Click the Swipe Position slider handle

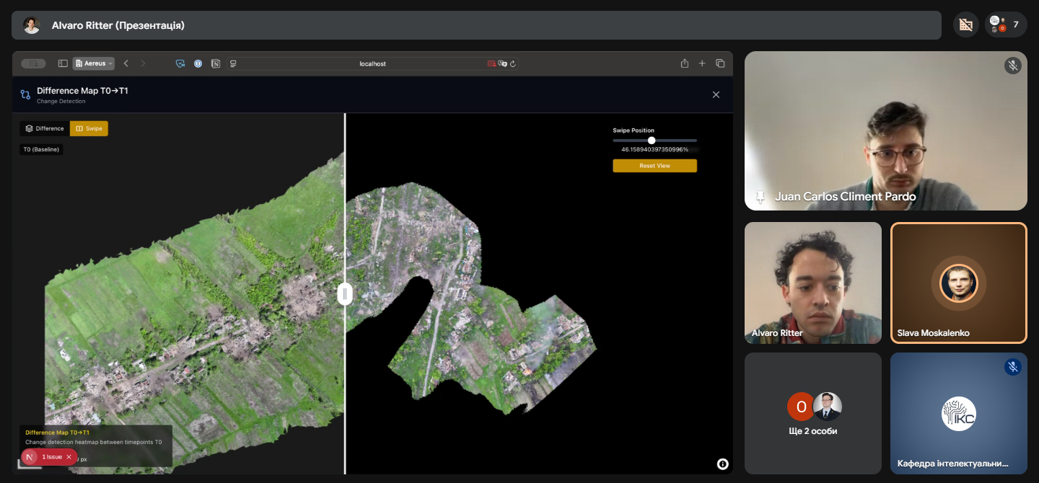[652, 141]
